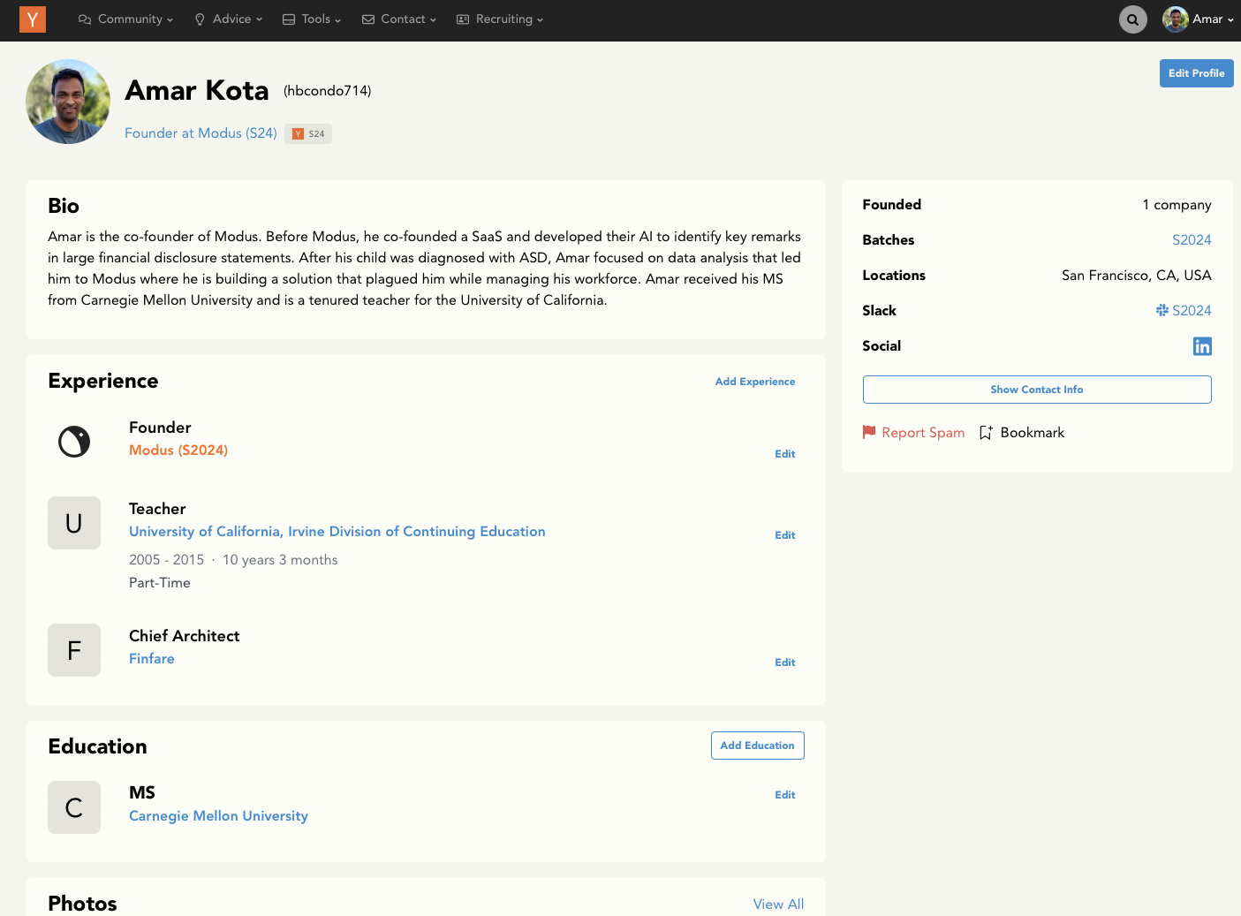
Task: Click the Modus company logo icon
Action: (74, 441)
